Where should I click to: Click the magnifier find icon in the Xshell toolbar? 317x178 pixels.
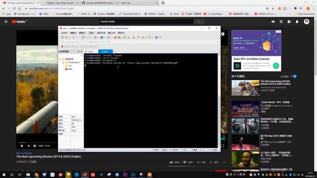click(90, 38)
